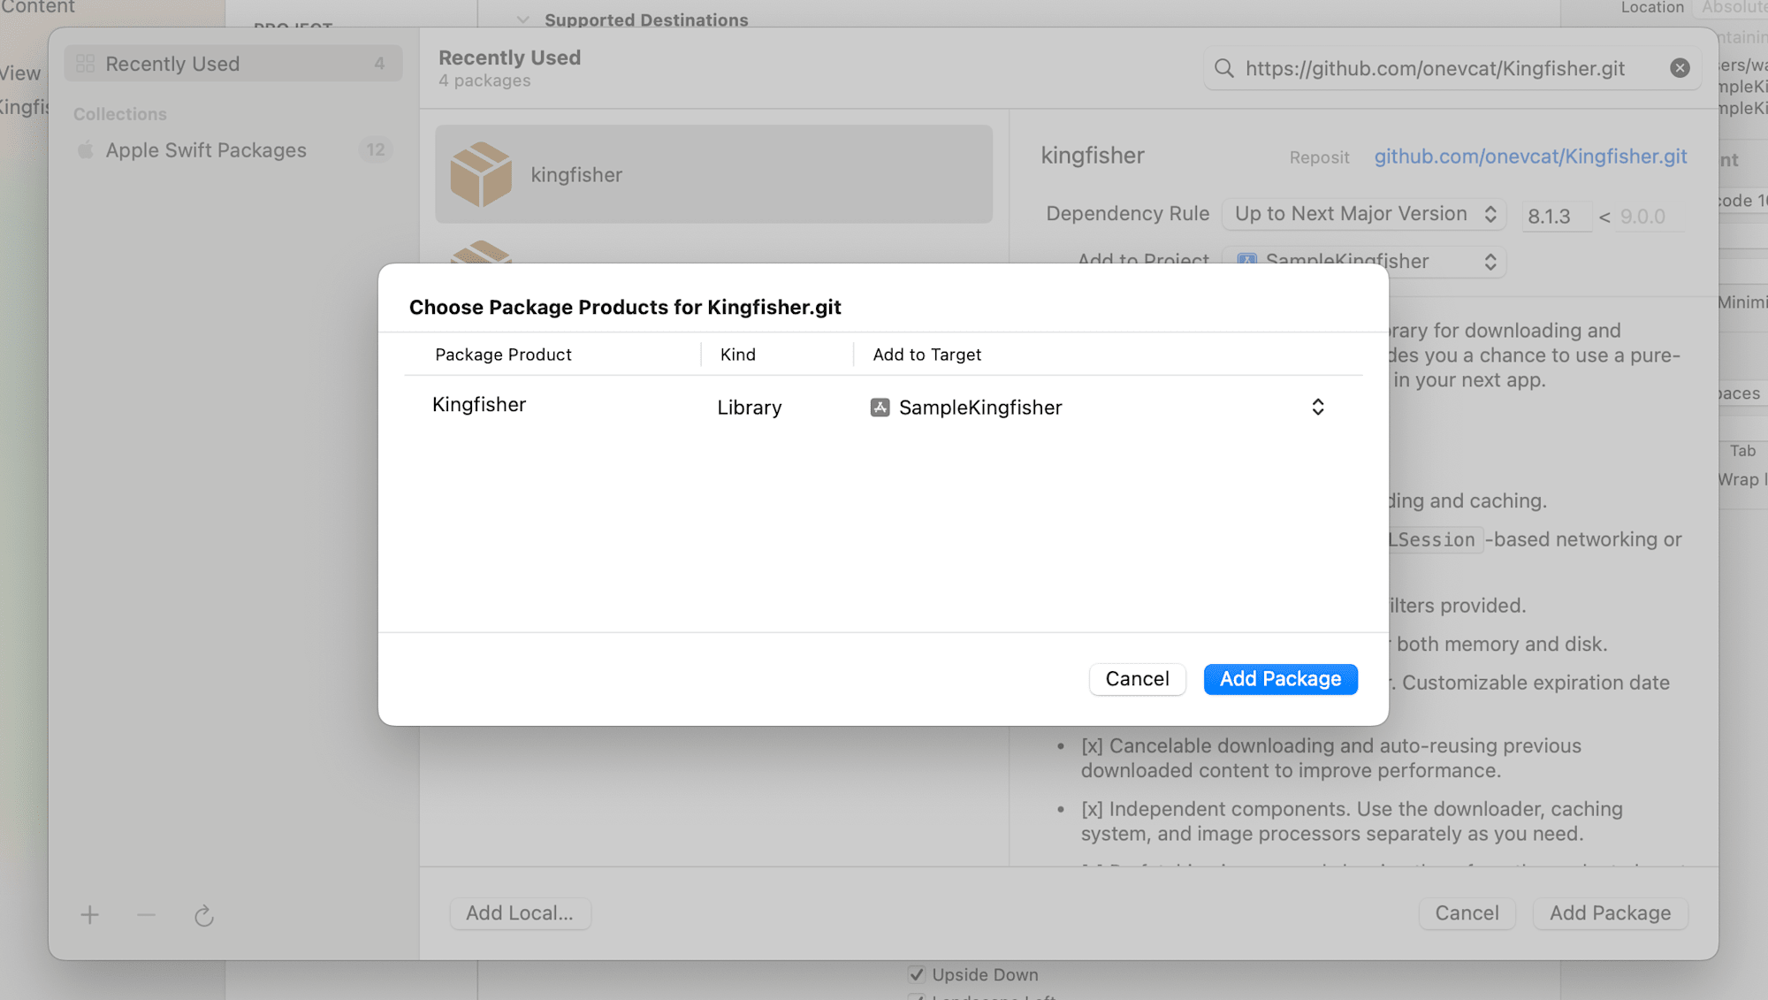This screenshot has height=1000, width=1768.
Task: Click the Add Package button
Action: [x=1280, y=679]
